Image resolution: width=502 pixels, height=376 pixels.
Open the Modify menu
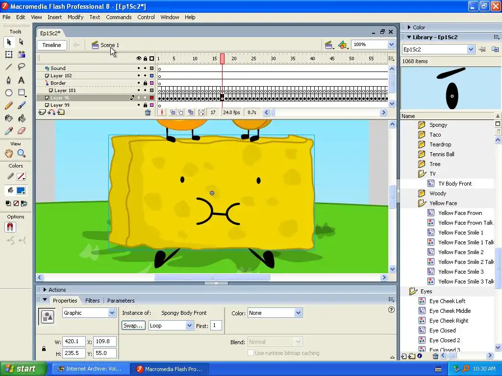click(x=75, y=17)
